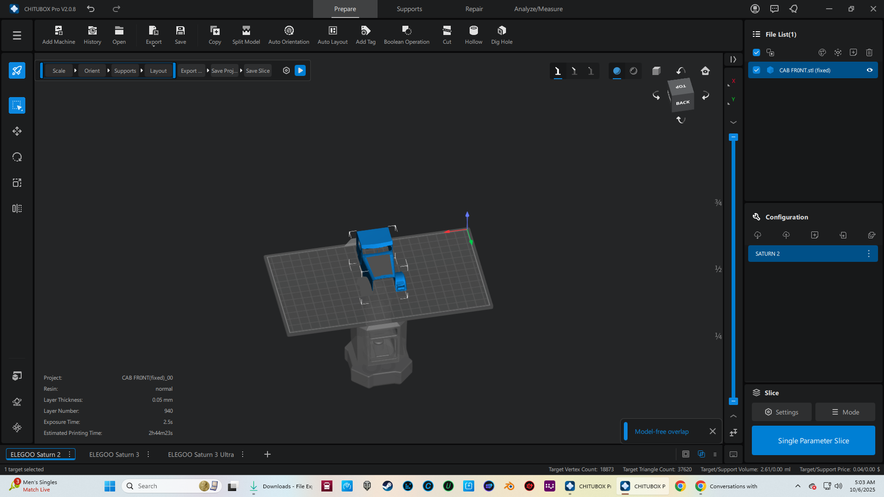This screenshot has width=884, height=497.
Task: Switch to ELEGOO Saturn 3 machine tab
Action: pyautogui.click(x=114, y=454)
